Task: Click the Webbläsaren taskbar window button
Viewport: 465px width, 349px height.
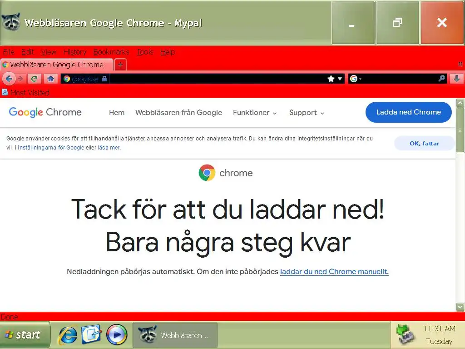Action: [x=175, y=335]
